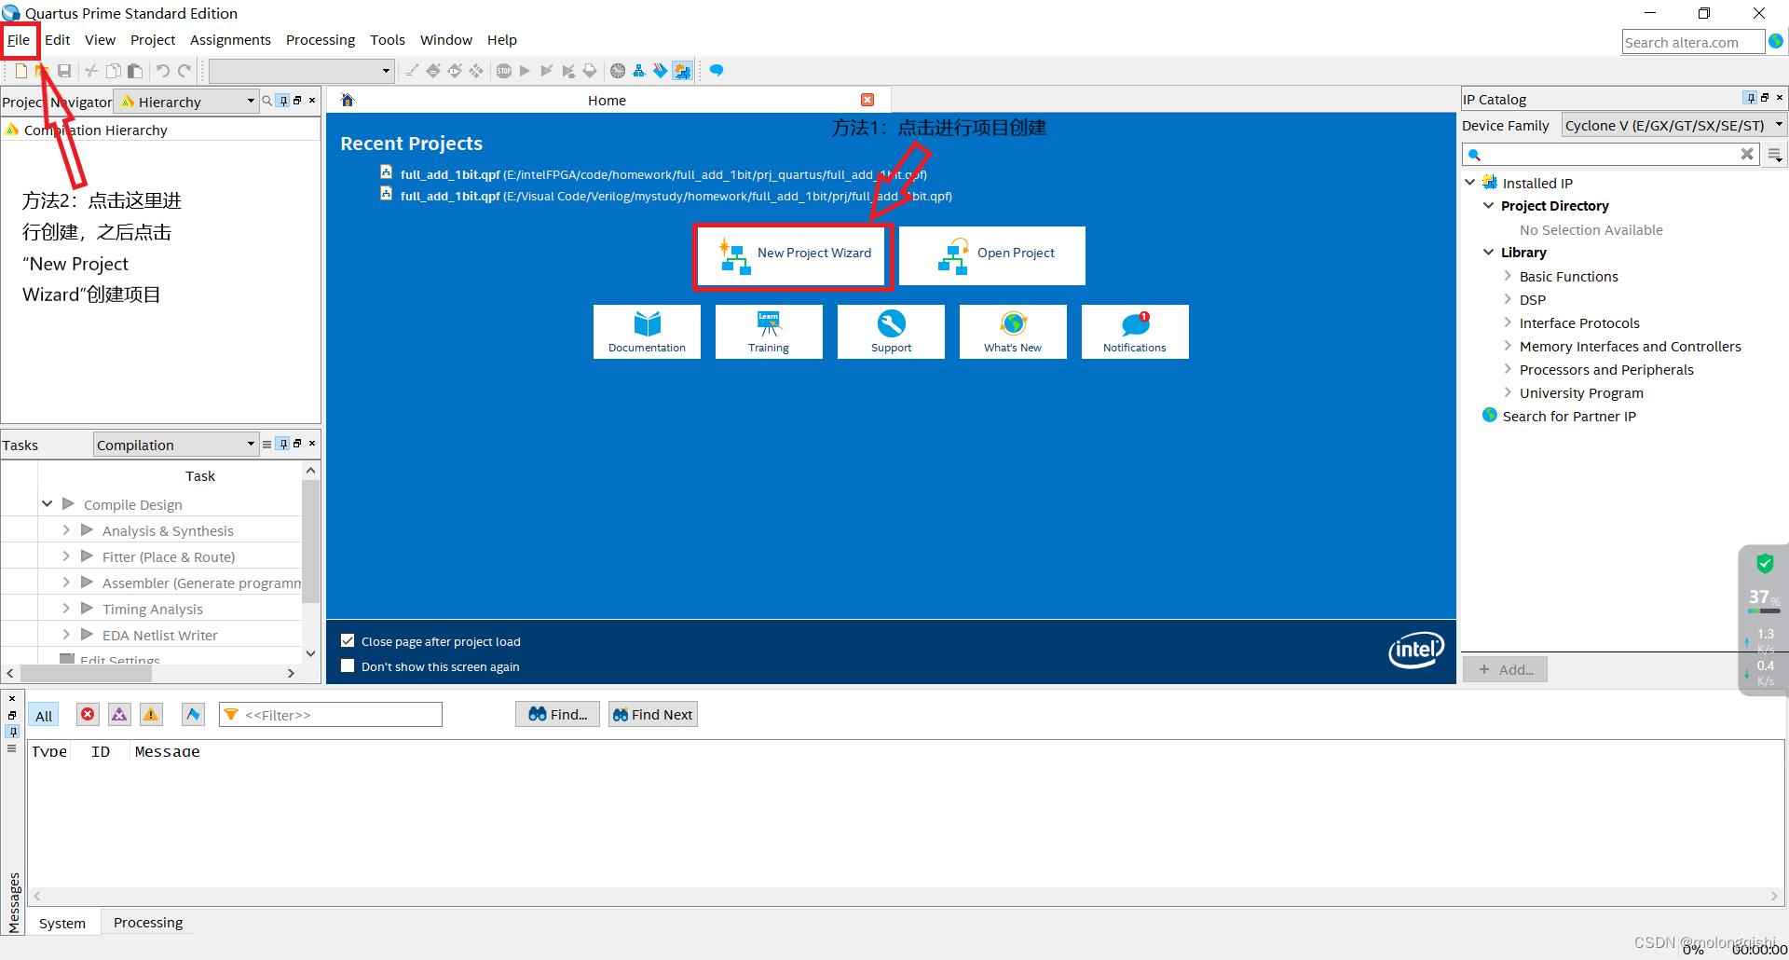The image size is (1789, 960).
Task: Click the Cut scissors toolbar icon
Action: (x=91, y=71)
